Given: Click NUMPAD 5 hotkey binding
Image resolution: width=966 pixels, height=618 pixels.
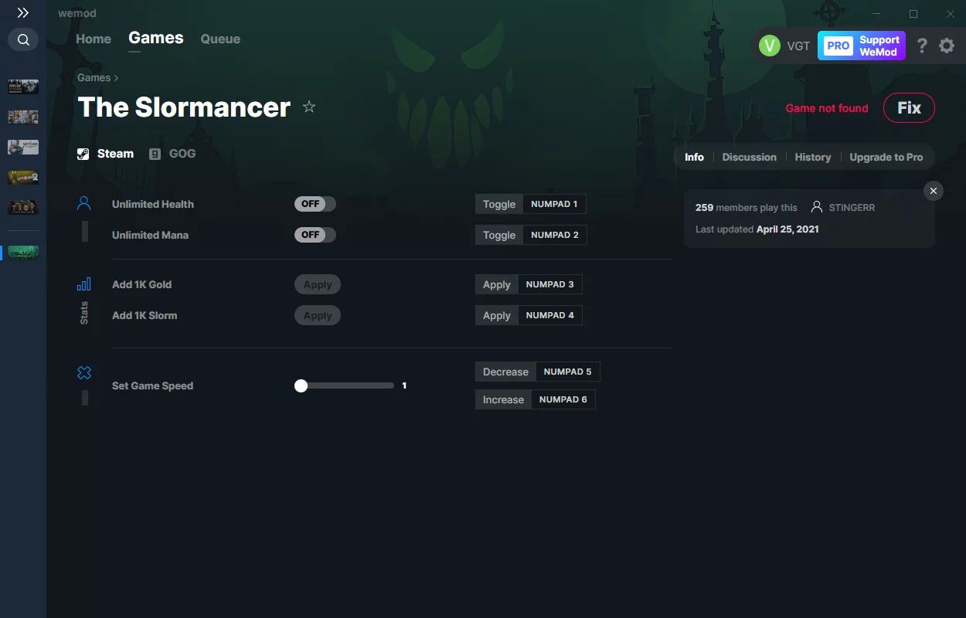Looking at the screenshot, I should pos(568,372).
